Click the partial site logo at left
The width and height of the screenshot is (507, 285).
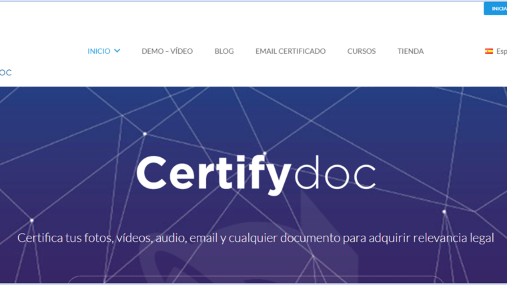[5, 73]
